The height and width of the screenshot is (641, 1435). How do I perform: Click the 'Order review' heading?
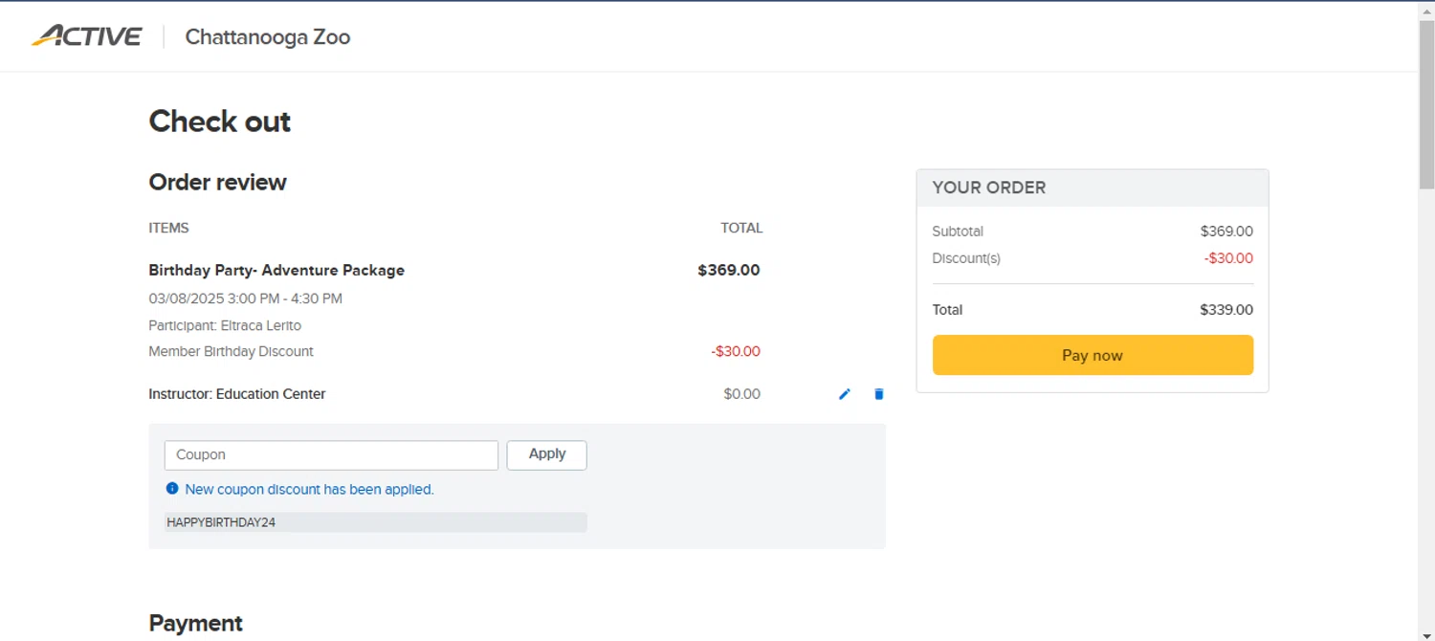(x=218, y=183)
